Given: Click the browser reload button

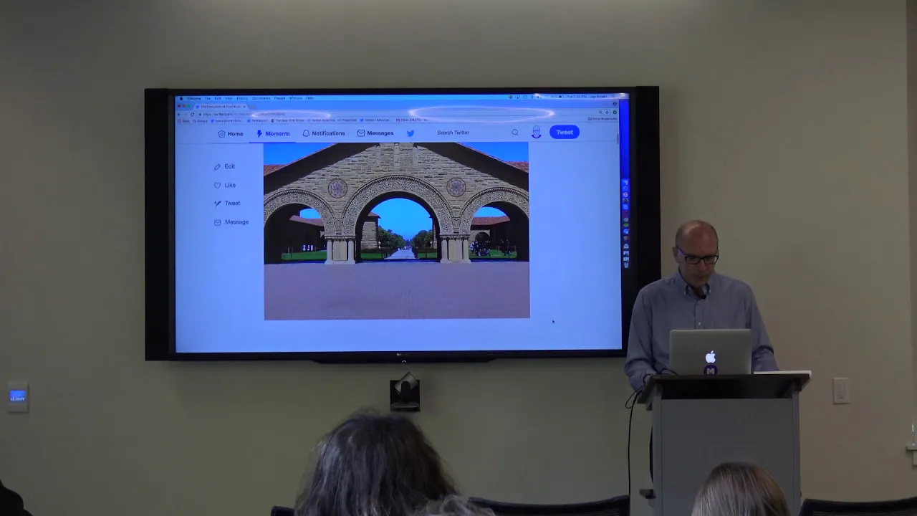Looking at the screenshot, I should click(192, 114).
